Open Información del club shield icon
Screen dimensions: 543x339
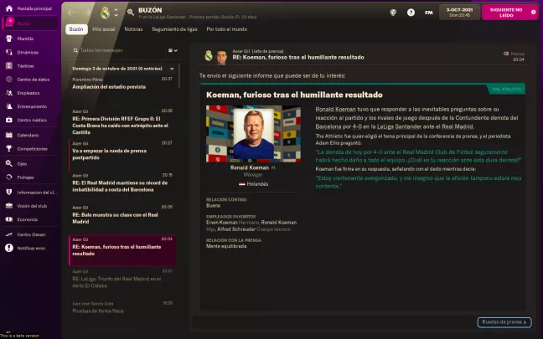tap(9, 192)
